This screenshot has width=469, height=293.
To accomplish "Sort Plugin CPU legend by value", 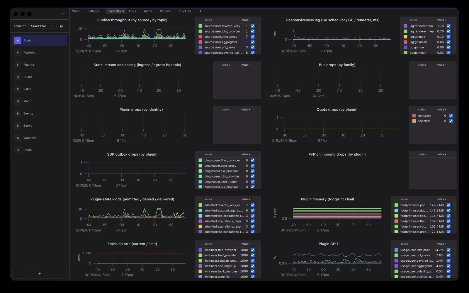I will click(x=441, y=244).
